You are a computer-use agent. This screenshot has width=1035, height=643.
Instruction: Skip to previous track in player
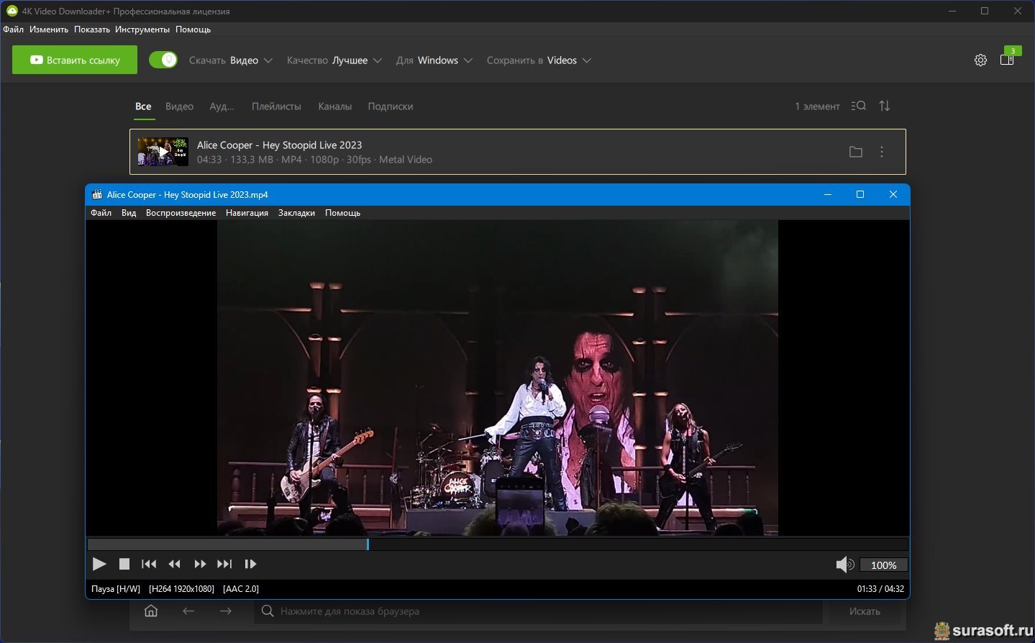[x=149, y=565]
